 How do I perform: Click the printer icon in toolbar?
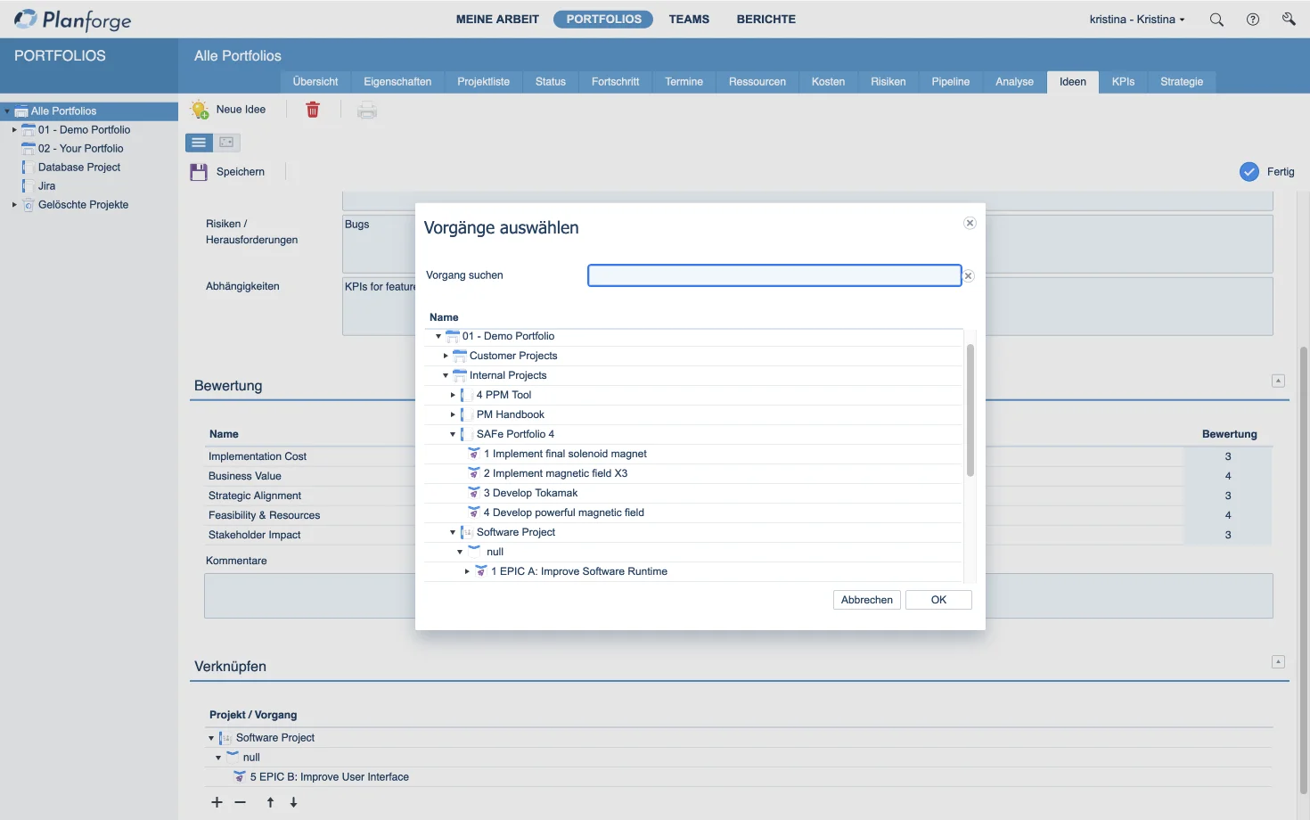[x=367, y=111]
